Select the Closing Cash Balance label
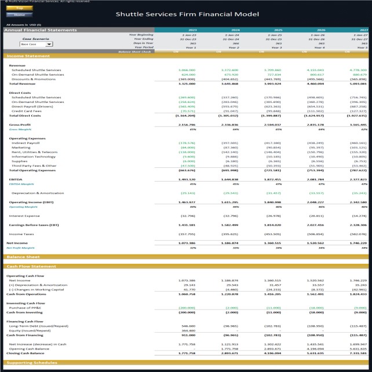The width and height of the screenshot is (372, 372). pyautogui.click(x=25, y=353)
